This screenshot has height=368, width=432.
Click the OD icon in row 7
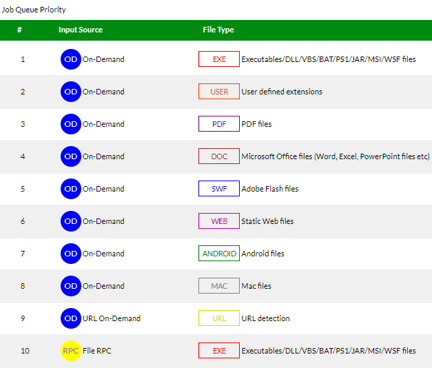point(71,254)
